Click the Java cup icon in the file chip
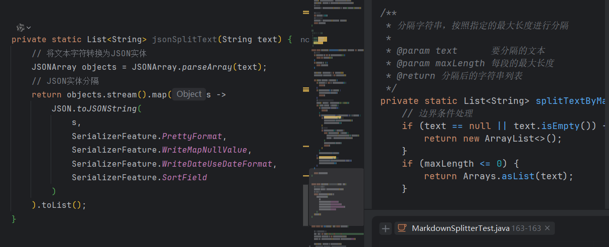The width and height of the screenshot is (609, 247). pyautogui.click(x=402, y=228)
